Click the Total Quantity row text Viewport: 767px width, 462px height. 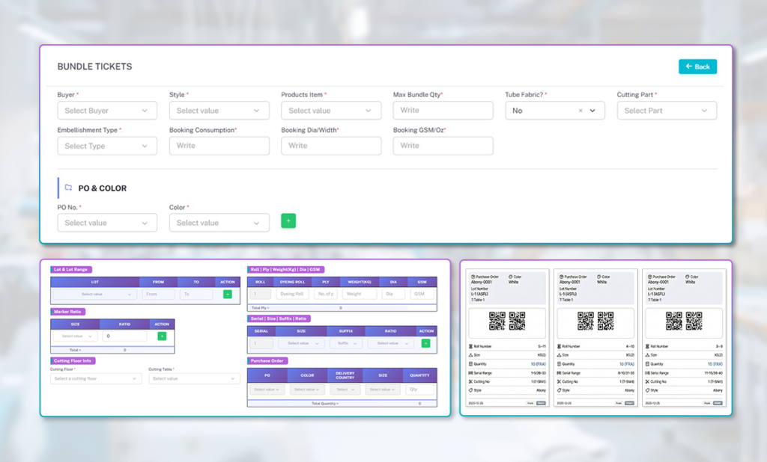tap(325, 404)
